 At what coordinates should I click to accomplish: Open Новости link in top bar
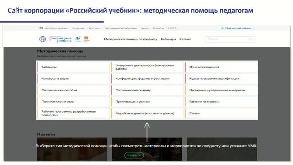158,28
